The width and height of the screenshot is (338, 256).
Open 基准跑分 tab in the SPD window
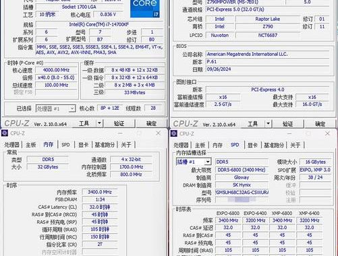[274, 145]
